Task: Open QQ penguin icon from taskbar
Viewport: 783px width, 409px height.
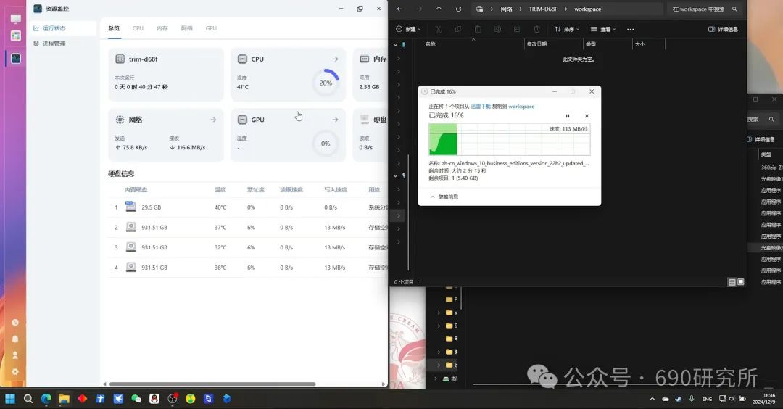Action: [154, 399]
